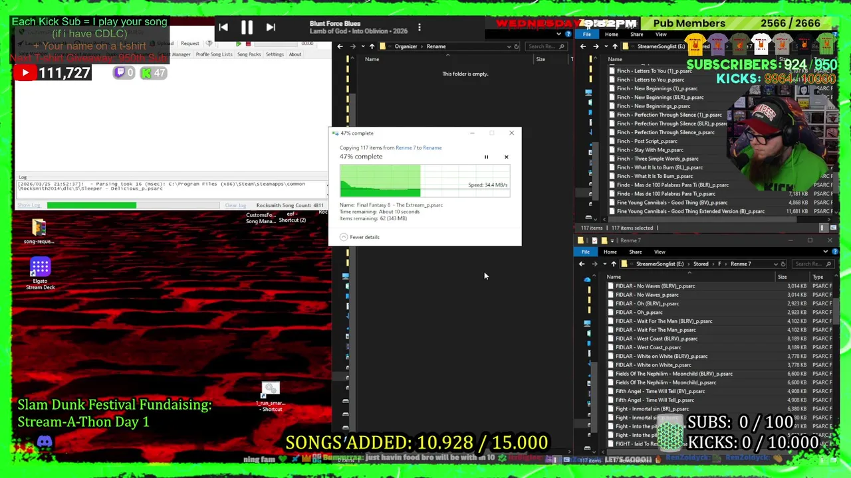Viewport: 851px width, 478px height.
Task: Click Stored breadcrumb in Renme 7 window
Action: click(x=701, y=264)
